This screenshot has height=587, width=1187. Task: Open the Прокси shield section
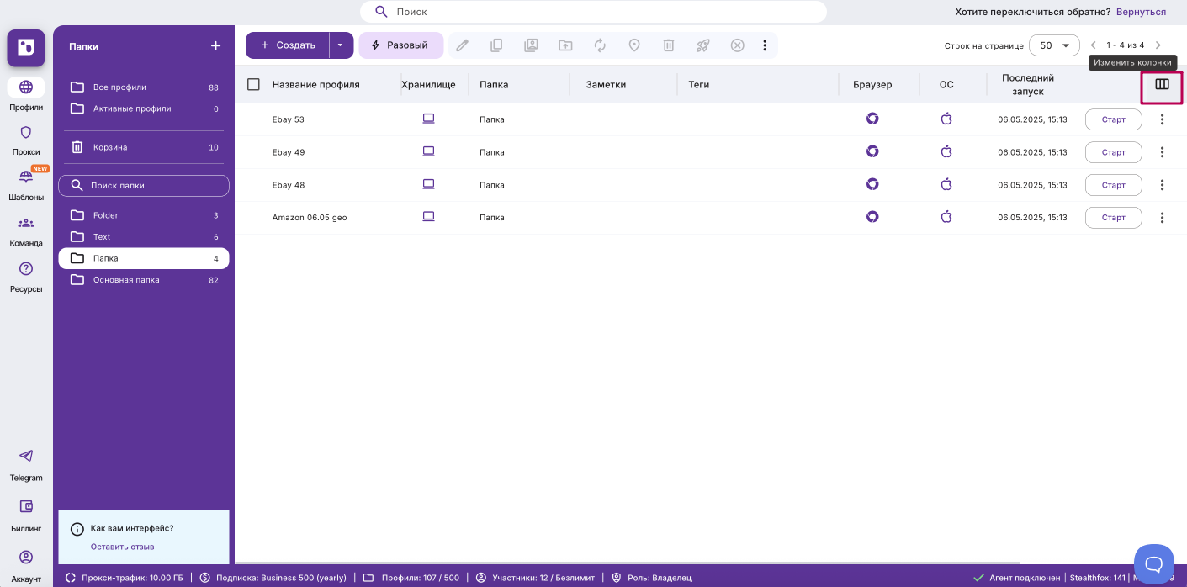(26, 140)
